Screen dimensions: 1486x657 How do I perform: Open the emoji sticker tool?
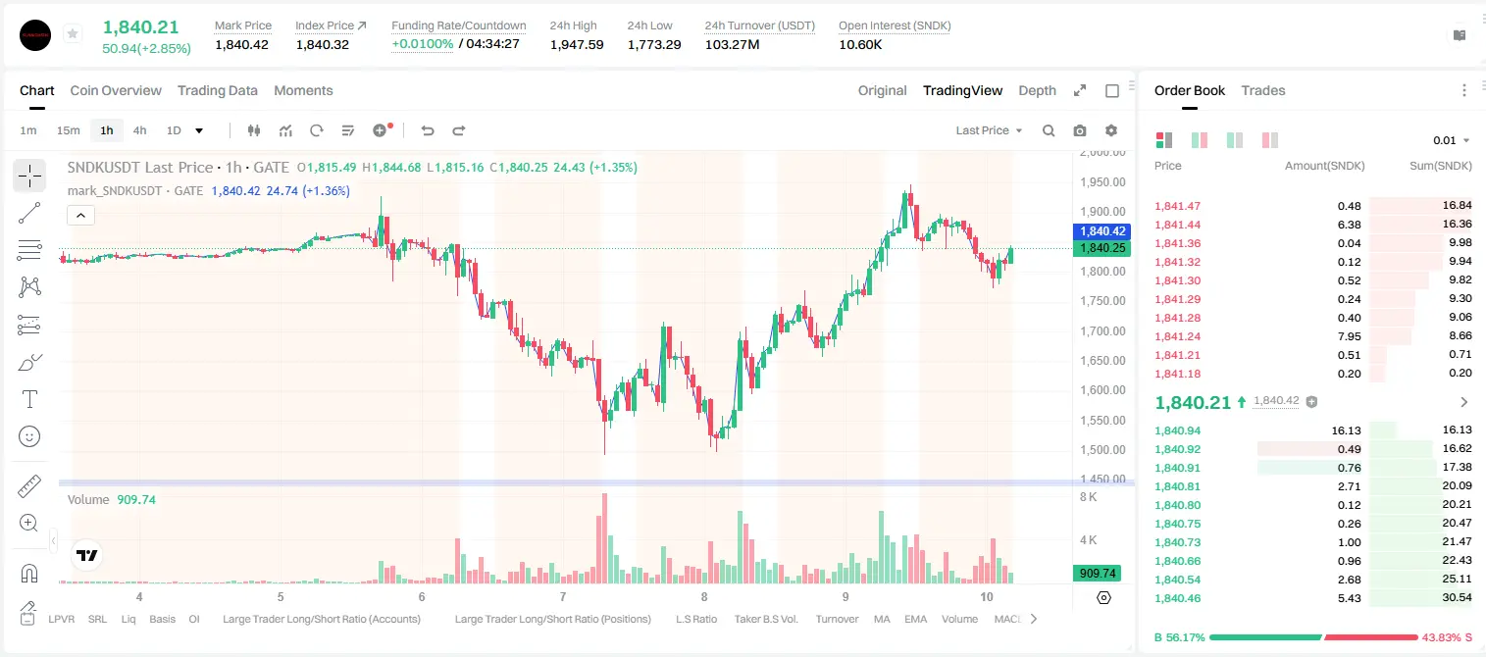pyautogui.click(x=29, y=436)
